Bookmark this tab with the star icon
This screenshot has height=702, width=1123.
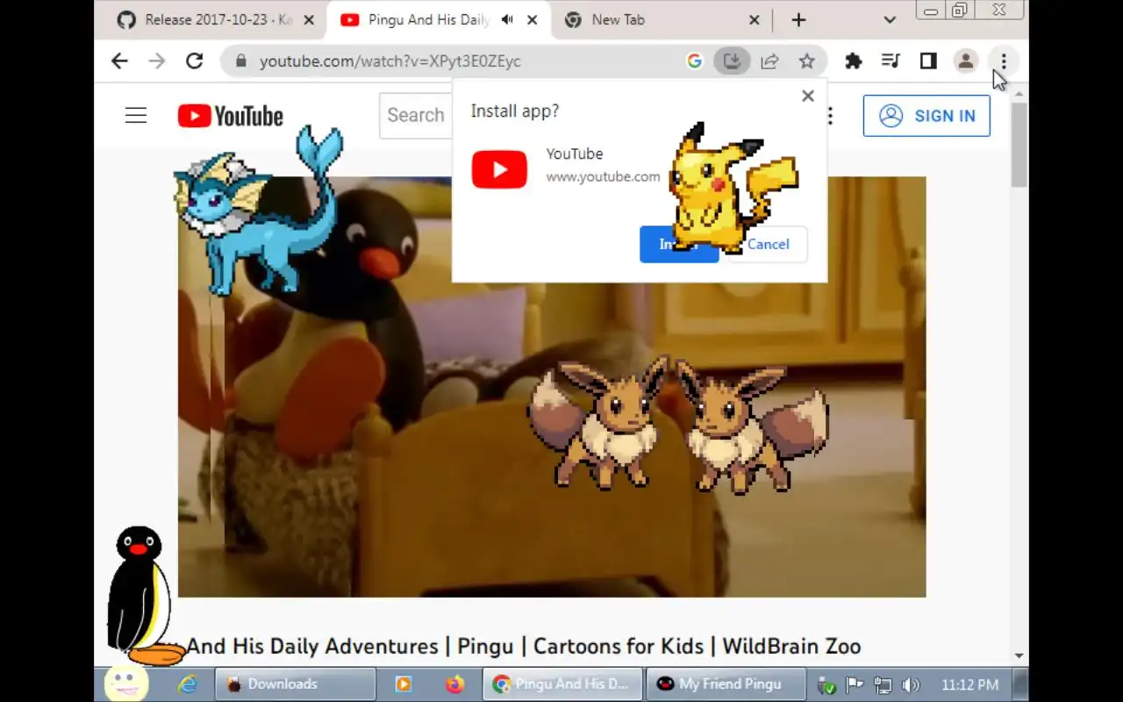[x=807, y=61]
